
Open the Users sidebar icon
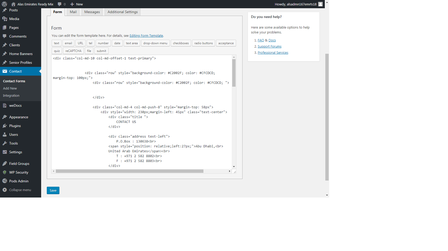coord(5,135)
